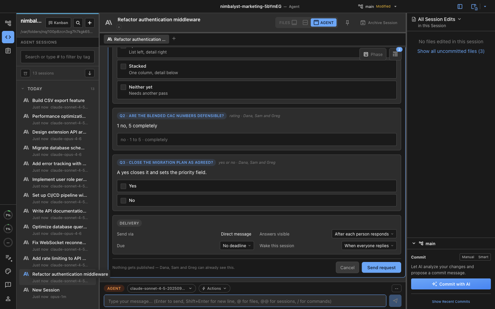Open the No deadline dropdown
The height and width of the screenshot is (309, 495).
237,245
